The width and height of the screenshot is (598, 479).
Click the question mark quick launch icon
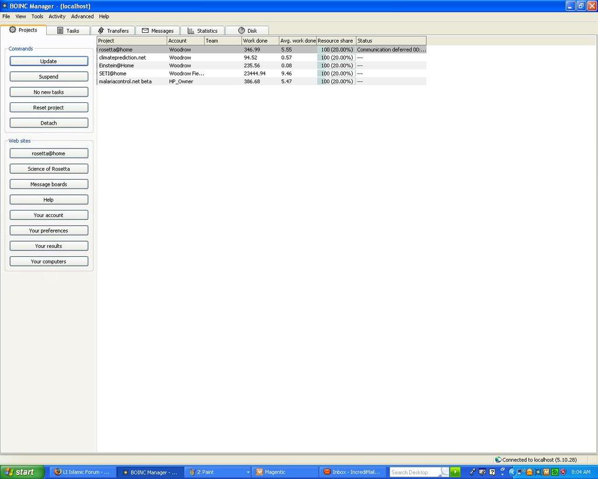[492, 472]
